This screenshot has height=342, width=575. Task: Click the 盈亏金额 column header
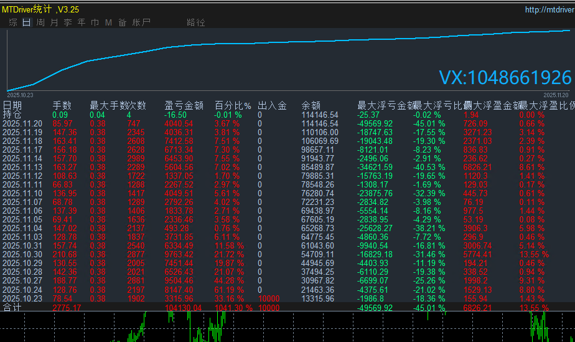tap(184, 106)
